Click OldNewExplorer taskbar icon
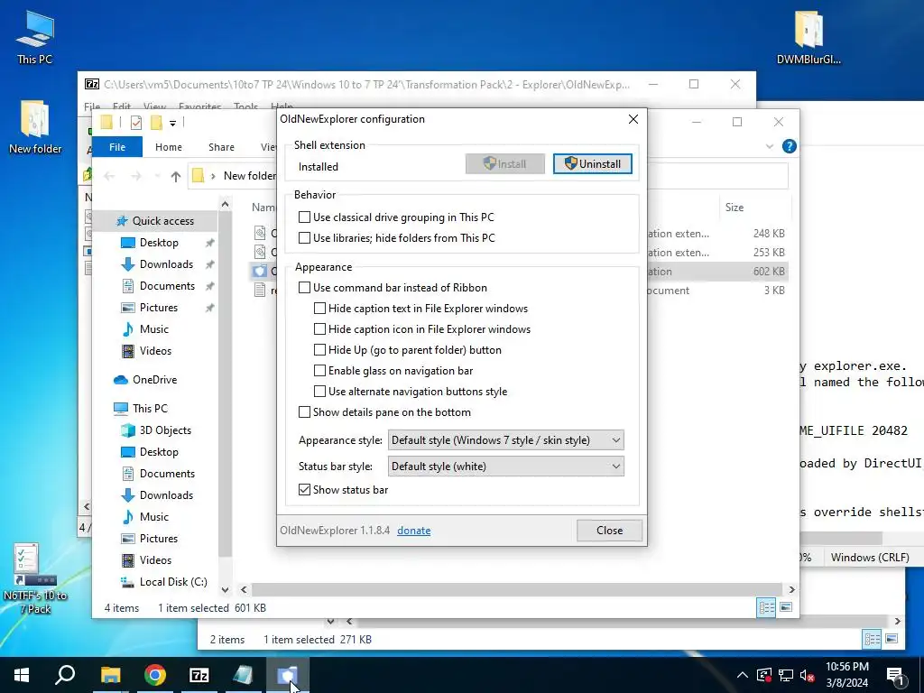 (287, 675)
